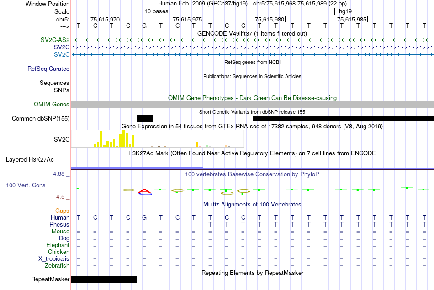Image resolution: width=434 pixels, height=290 pixels.
Task: Click the Common dbSNP(155) label
Action: [x=40, y=118]
